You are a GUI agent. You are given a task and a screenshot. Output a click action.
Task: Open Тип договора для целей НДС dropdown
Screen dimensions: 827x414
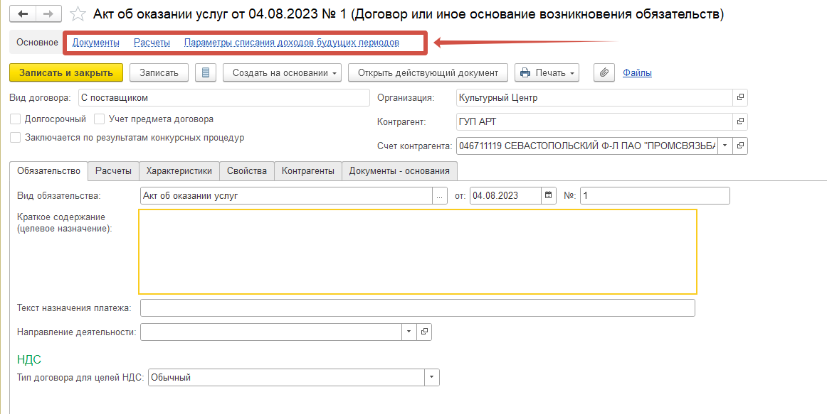tap(432, 377)
